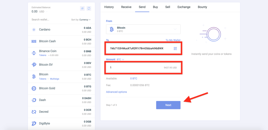Viewport: 268px width, 130px height.
Task: Open Bitcoin Tokens link
Action: pyautogui.click(x=43, y=79)
